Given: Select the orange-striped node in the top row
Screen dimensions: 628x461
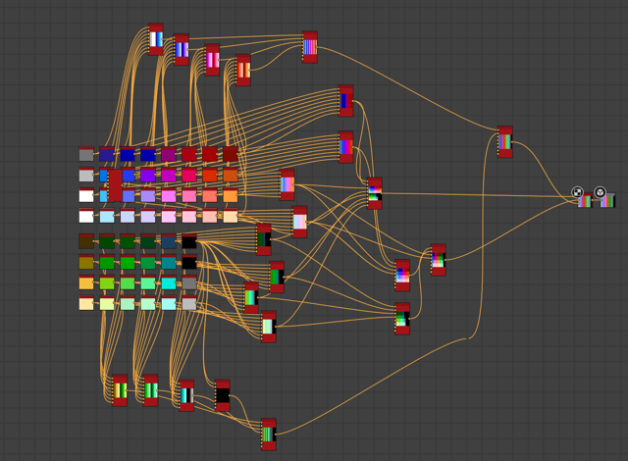Looking at the screenshot, I should pyautogui.click(x=243, y=71).
